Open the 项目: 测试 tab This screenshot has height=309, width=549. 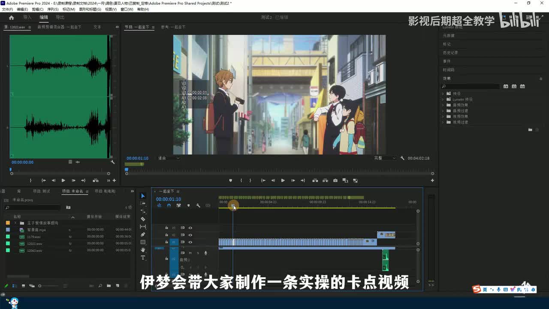[42, 191]
